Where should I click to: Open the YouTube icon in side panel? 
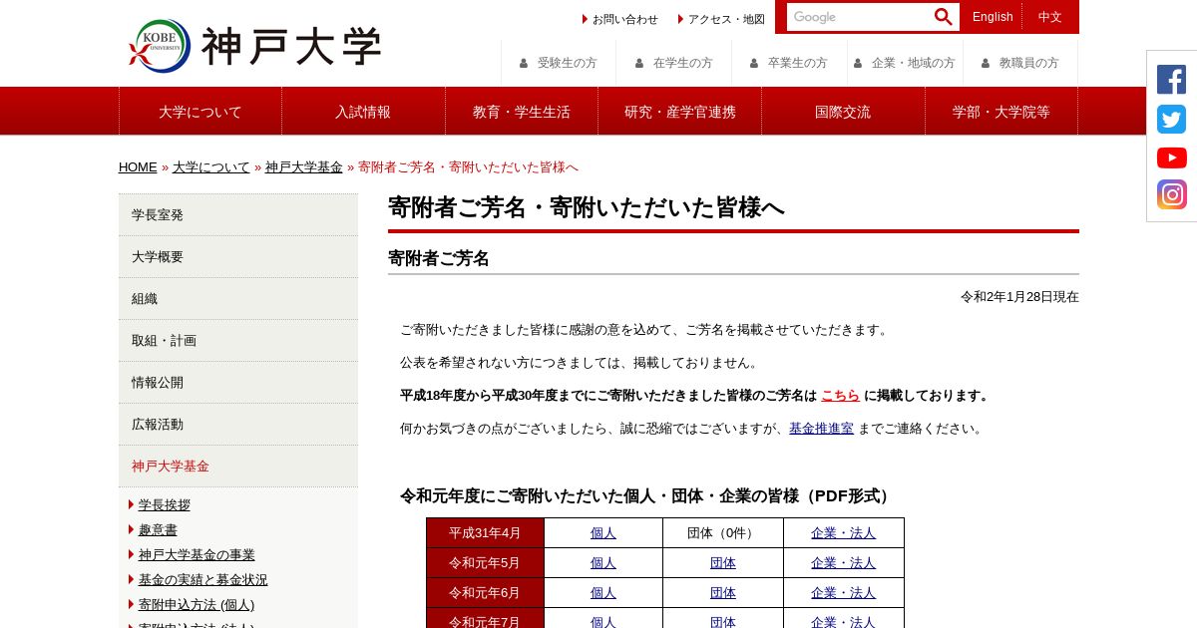click(x=1171, y=157)
